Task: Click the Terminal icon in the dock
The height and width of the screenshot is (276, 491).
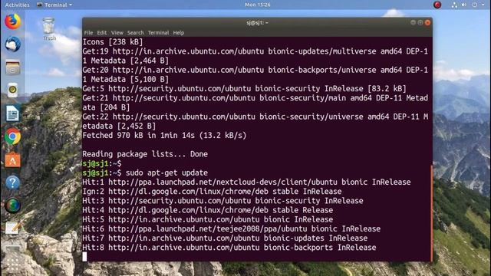Action: coord(12,249)
